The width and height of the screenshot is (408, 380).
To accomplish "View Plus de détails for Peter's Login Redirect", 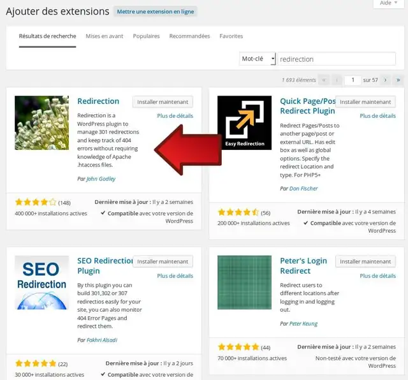I will coord(377,275).
